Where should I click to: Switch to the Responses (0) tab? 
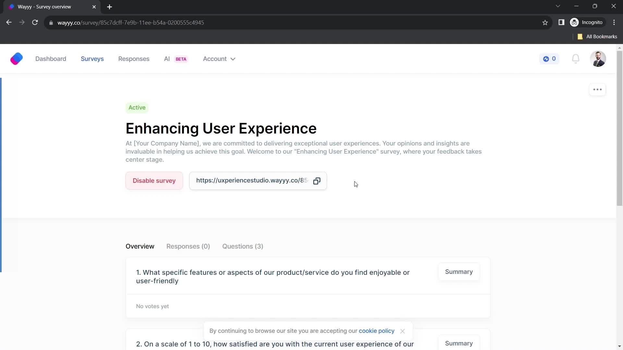(x=188, y=246)
